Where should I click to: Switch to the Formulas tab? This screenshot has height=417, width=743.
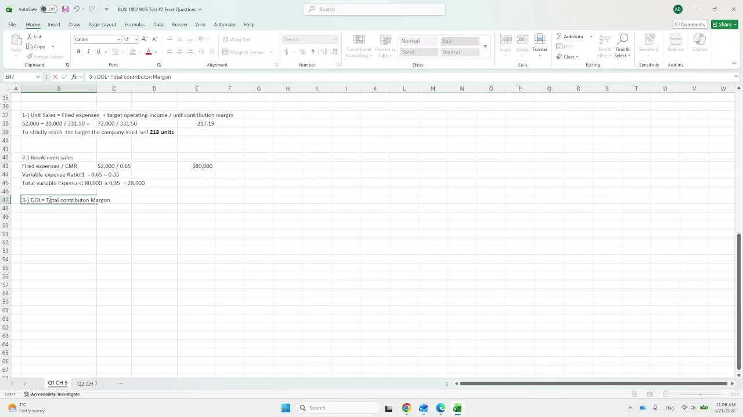tap(134, 24)
